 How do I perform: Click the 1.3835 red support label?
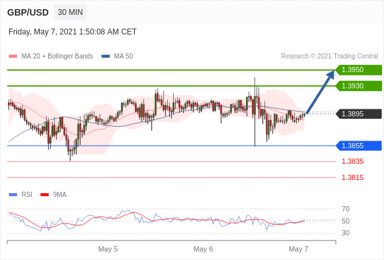[352, 161]
